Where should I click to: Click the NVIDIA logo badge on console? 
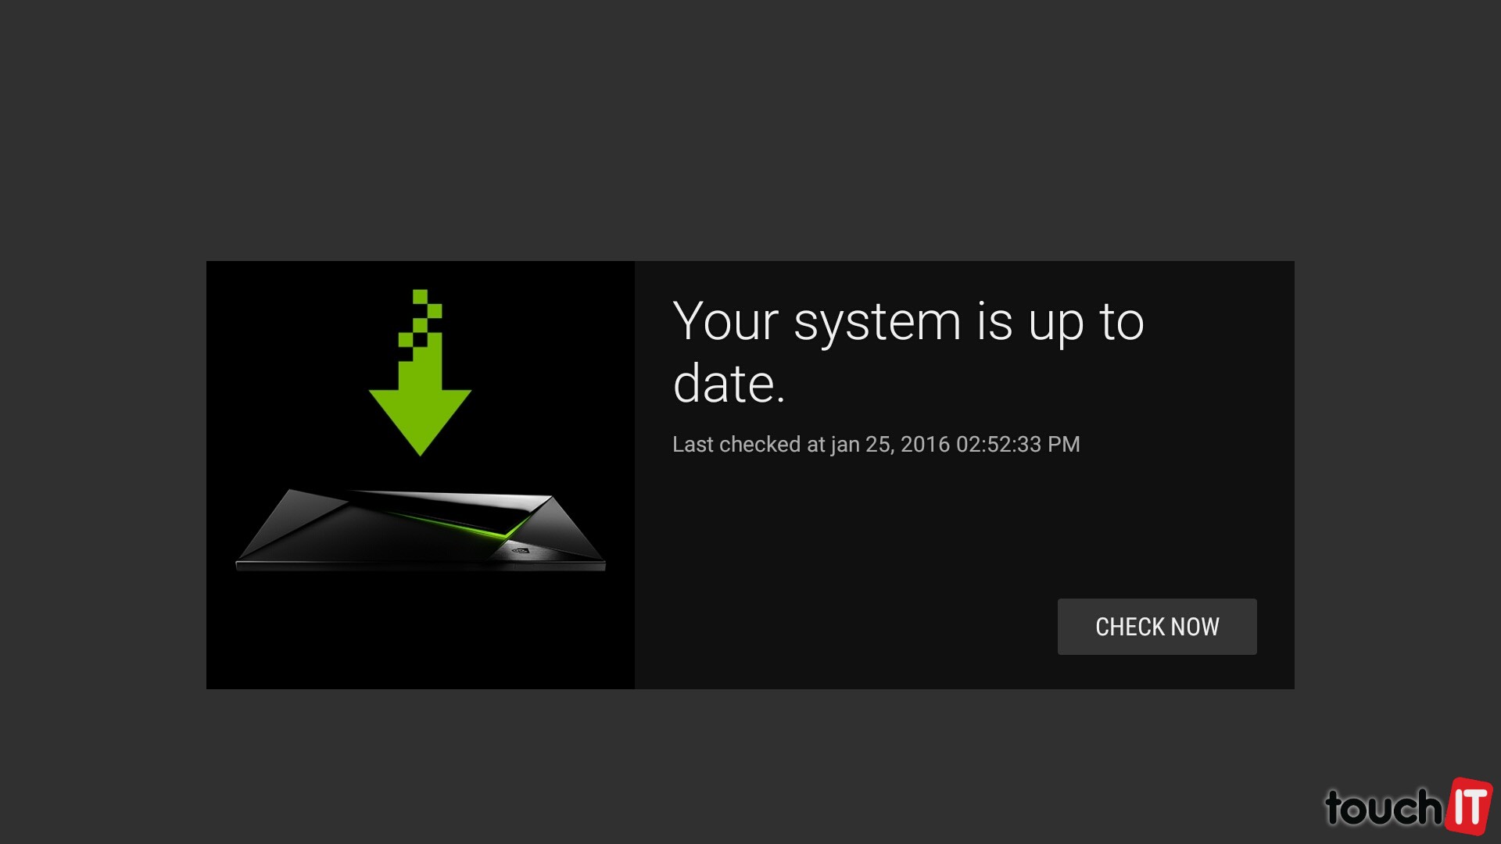pos(519,550)
